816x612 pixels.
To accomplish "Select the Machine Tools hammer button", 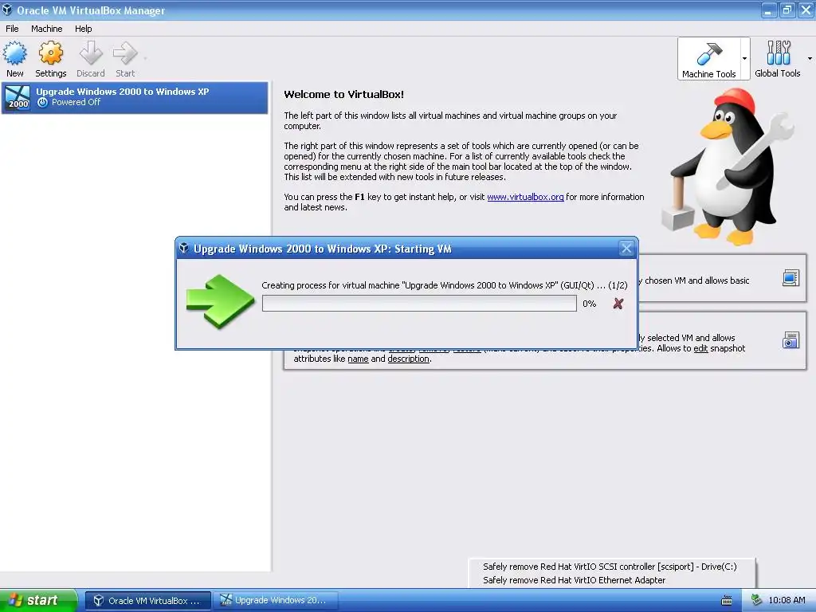I will pos(708,59).
